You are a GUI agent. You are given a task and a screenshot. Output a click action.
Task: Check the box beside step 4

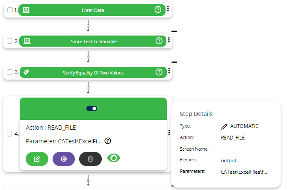coord(10,134)
